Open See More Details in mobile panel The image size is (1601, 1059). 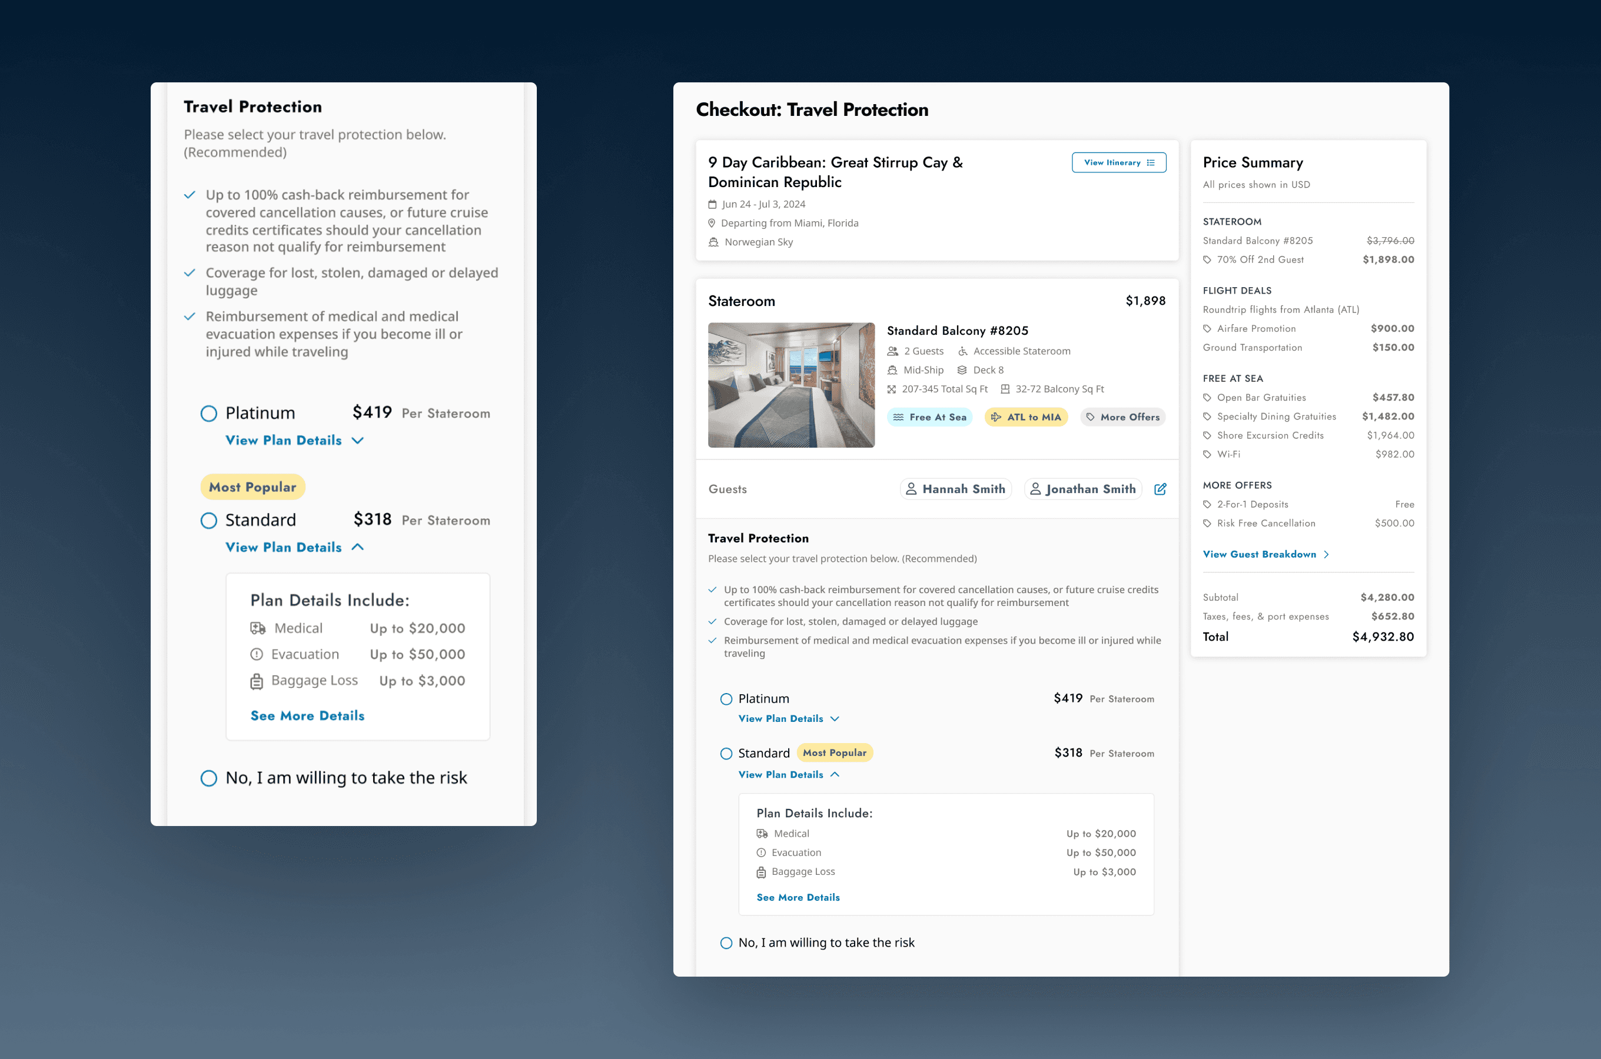pos(307,716)
